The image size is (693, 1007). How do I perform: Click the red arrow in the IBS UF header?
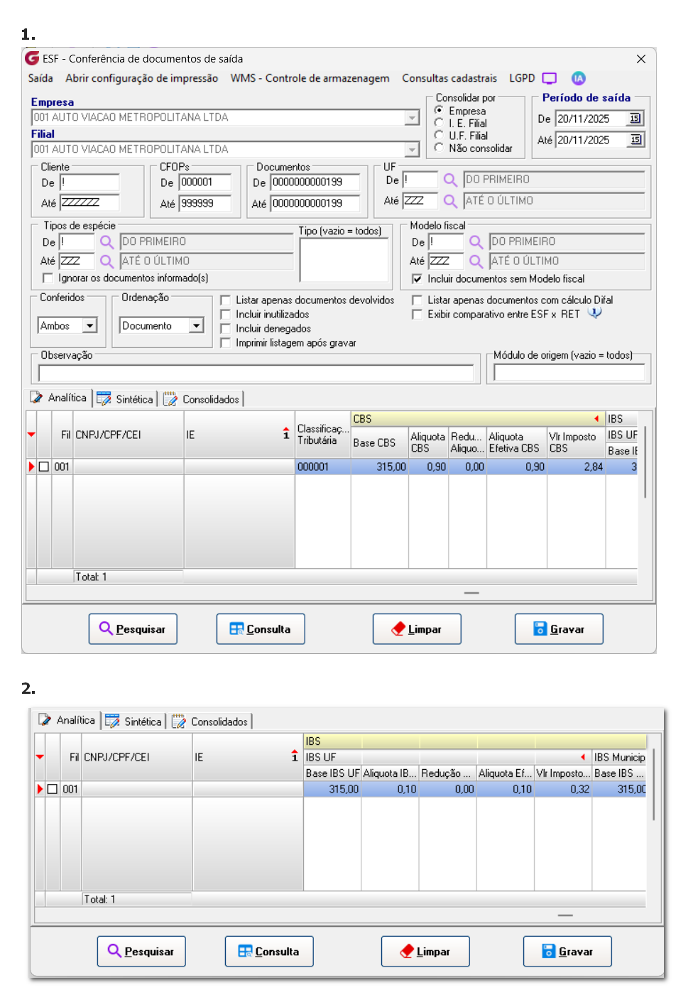coord(583,757)
